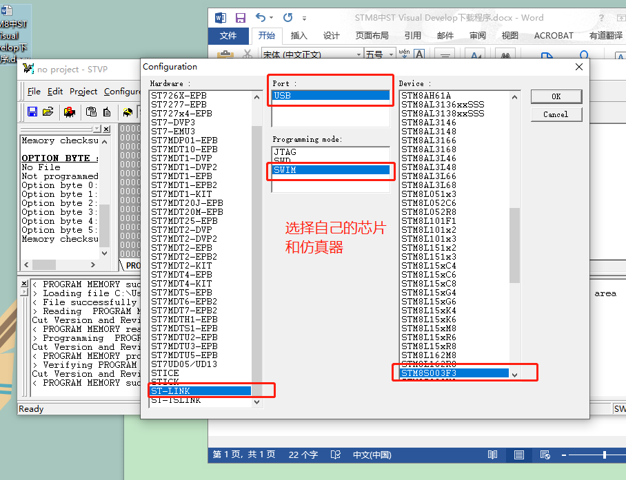Image resolution: width=626 pixels, height=480 pixels.
Task: Click the STVP clipboard paste icon
Action: click(x=92, y=112)
